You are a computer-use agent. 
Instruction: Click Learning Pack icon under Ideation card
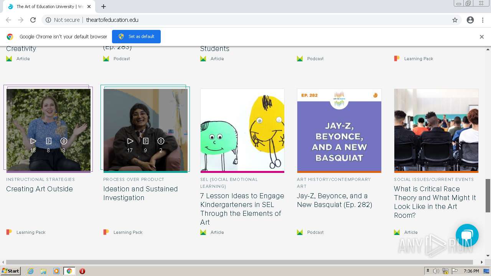coord(106,232)
